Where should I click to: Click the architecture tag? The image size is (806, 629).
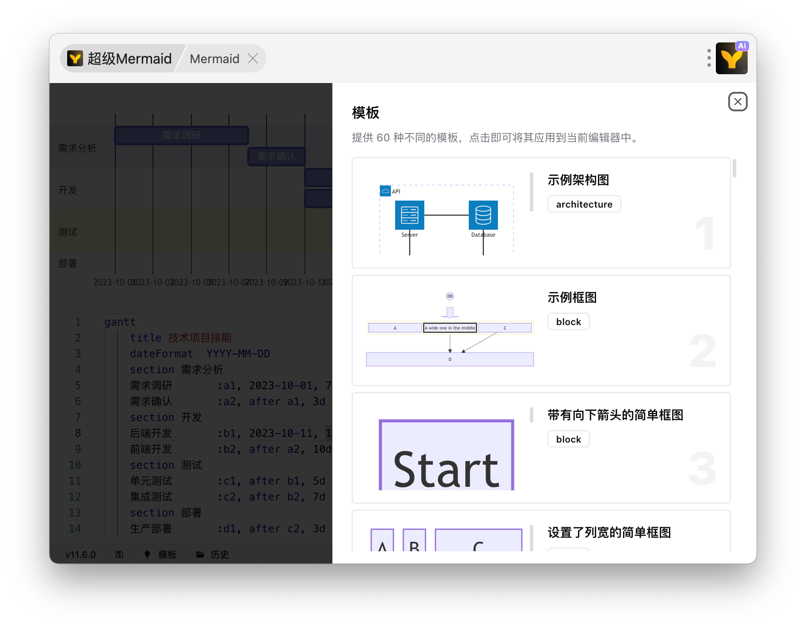[x=584, y=204]
